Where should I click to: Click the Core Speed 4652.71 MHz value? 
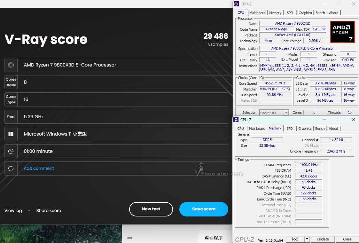point(275,83)
